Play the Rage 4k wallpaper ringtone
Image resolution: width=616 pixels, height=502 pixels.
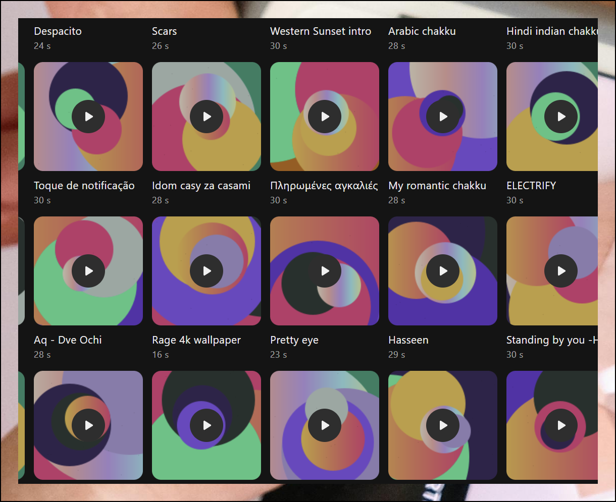click(207, 271)
